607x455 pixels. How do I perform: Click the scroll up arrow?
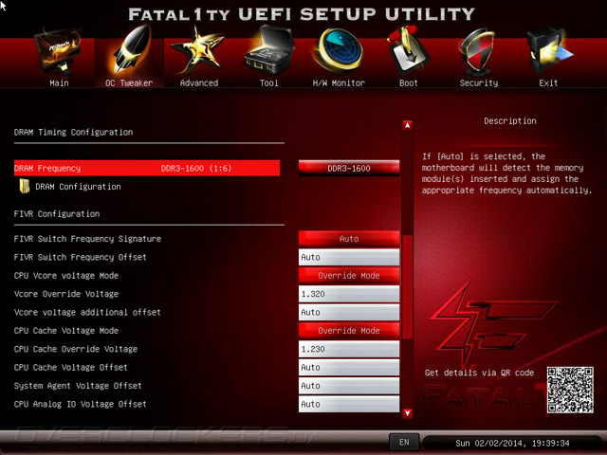(407, 125)
